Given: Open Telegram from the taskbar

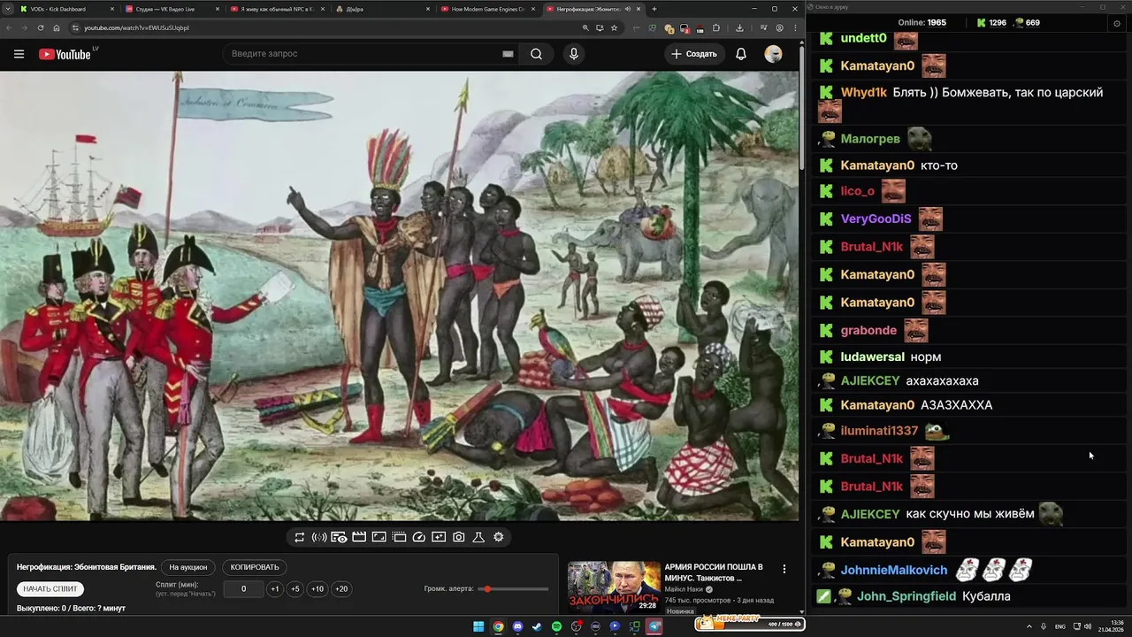Looking at the screenshot, I should 654,626.
